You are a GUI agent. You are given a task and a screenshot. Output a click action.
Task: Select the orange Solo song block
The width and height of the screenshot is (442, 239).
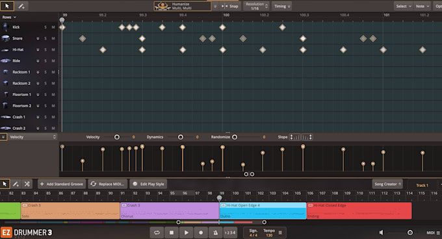70,210
